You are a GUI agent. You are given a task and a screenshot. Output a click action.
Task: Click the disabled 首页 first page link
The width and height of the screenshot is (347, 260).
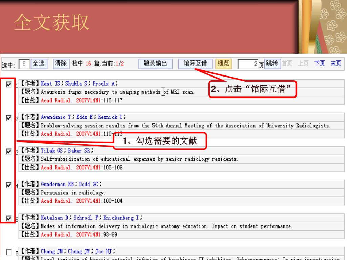(x=287, y=64)
